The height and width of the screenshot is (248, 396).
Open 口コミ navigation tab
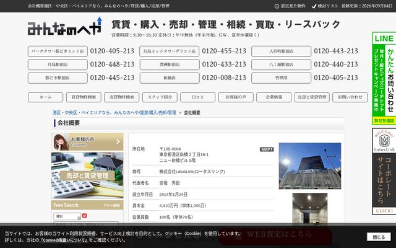198,97
